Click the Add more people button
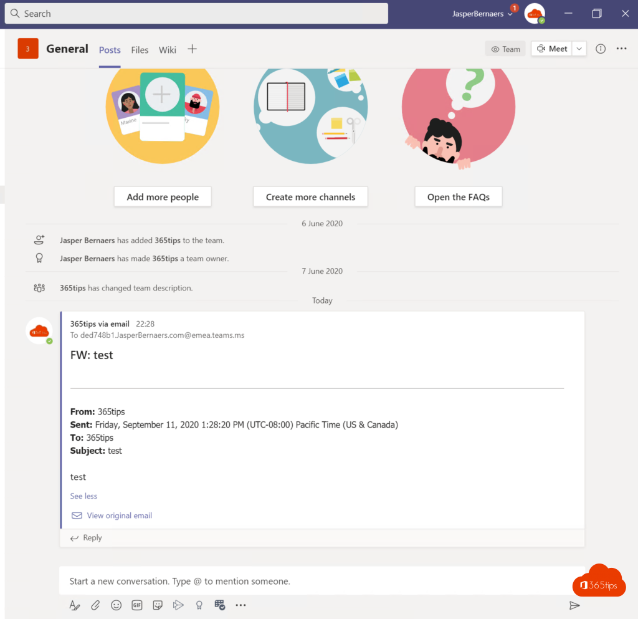 coord(163,197)
